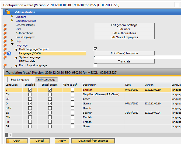Click the flag icon beside Sales Employees

point(5,37)
